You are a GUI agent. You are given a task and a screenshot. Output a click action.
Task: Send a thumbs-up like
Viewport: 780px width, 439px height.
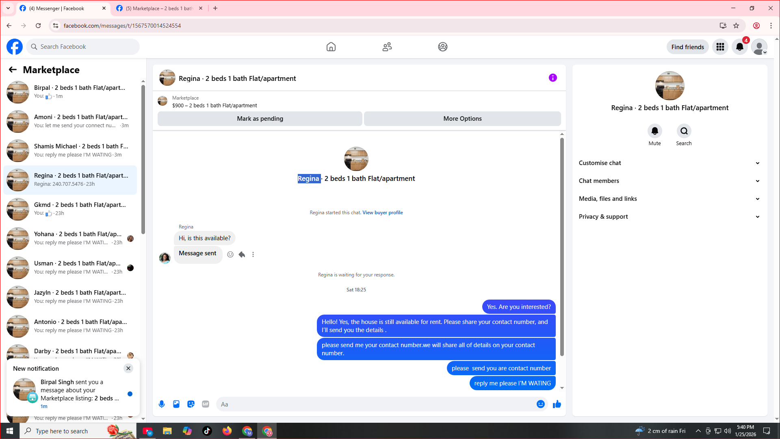click(x=557, y=404)
